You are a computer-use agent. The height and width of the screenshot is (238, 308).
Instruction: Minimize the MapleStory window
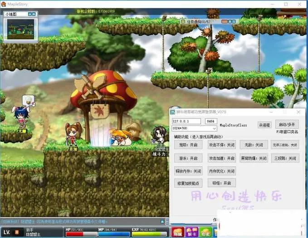(273, 4)
